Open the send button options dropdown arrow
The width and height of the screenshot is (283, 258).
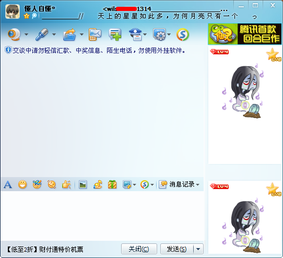[x=198, y=249]
